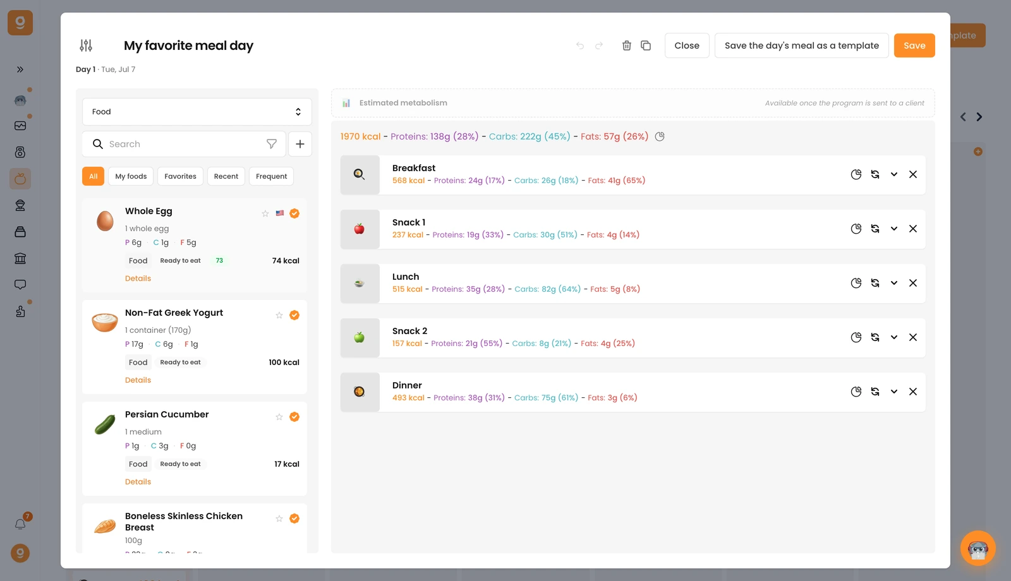Screen dimensions: 1011x581
Task: Select the All food filter tab
Action: [x=93, y=176]
